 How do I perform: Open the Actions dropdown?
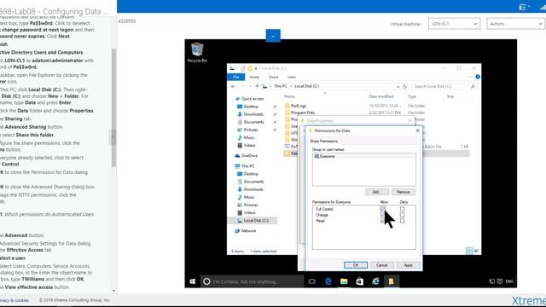pyautogui.click(x=515, y=24)
